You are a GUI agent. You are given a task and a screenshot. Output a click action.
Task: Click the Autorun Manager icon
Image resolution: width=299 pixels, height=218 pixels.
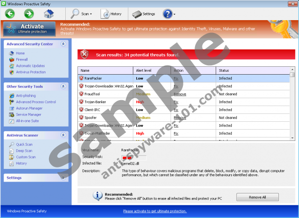pyautogui.click(x=11, y=109)
